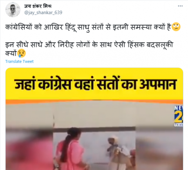Click word अपमान in the video banner
Viewport: 188px width, 170px height.
157,84
